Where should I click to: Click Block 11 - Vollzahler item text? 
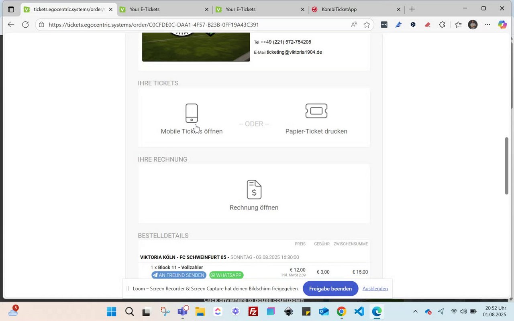180,267
